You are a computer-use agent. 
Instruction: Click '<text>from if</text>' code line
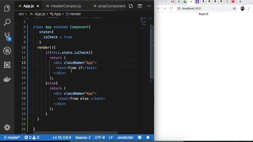[76, 68]
